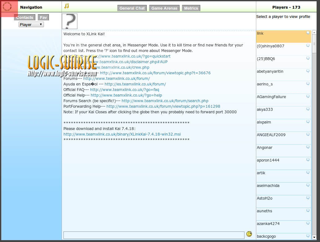The image size is (320, 242).
Task: Open the Fav tab
Action: coord(43,17)
